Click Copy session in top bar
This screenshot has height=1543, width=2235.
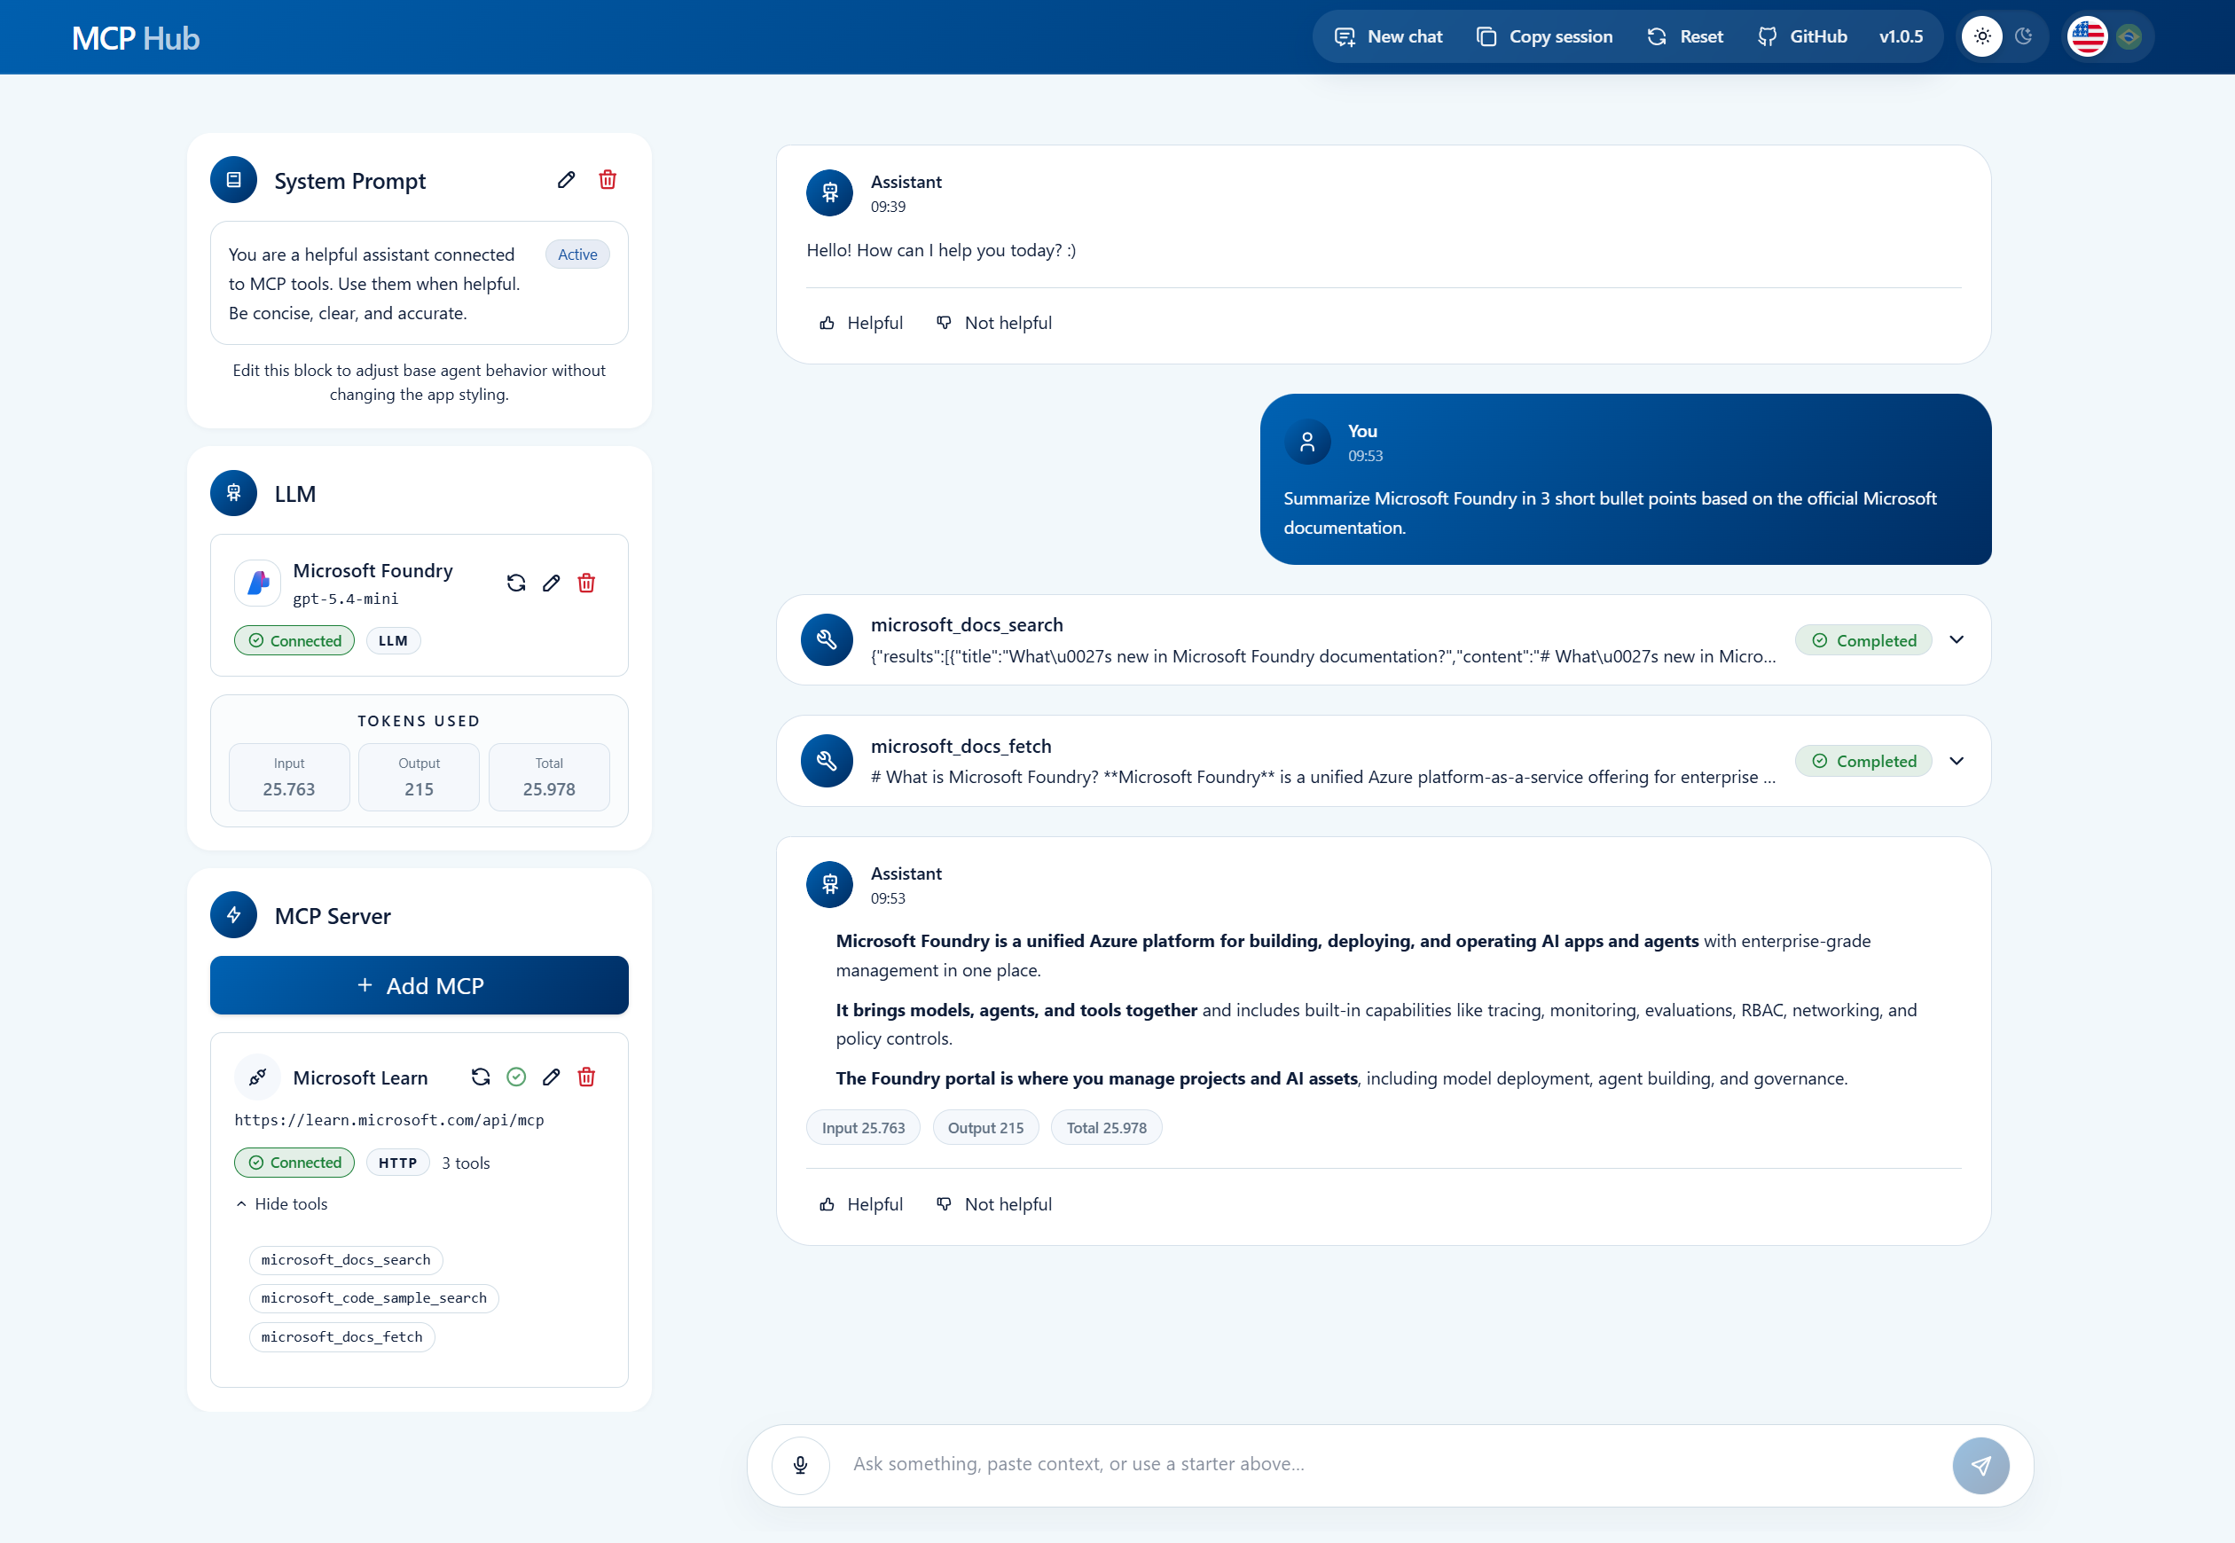click(x=1545, y=36)
